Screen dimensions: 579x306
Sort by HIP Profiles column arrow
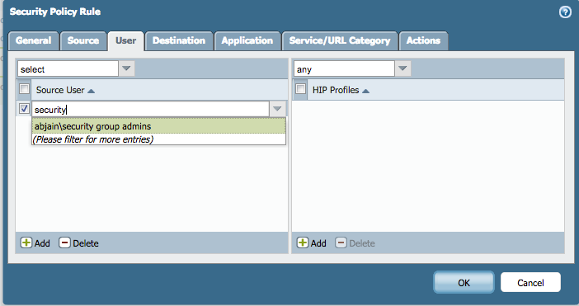pyautogui.click(x=365, y=91)
